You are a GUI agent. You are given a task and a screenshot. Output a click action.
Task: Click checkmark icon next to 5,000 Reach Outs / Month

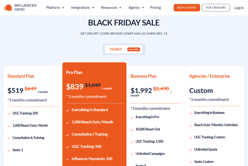[68, 122]
